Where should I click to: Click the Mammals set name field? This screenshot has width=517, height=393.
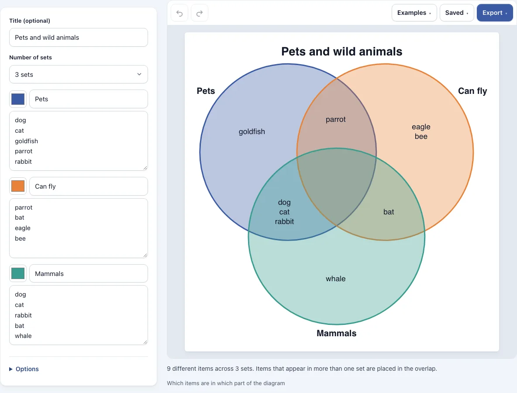89,273
